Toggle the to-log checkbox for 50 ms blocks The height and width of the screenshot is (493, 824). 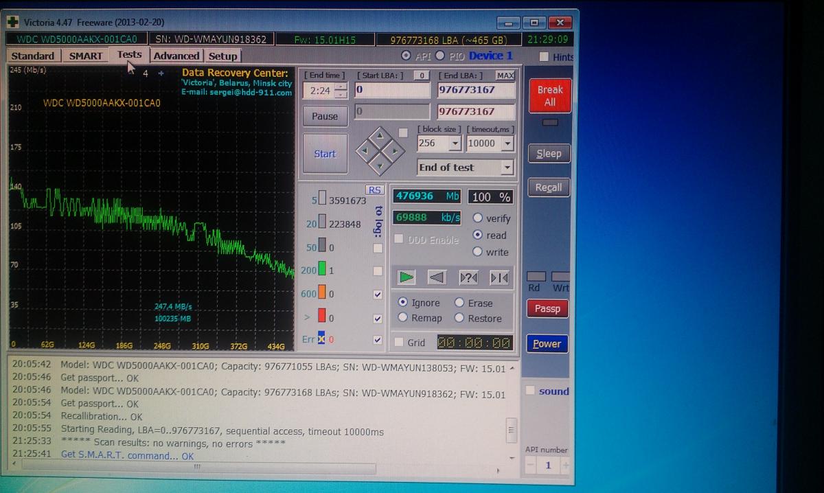coord(378,248)
